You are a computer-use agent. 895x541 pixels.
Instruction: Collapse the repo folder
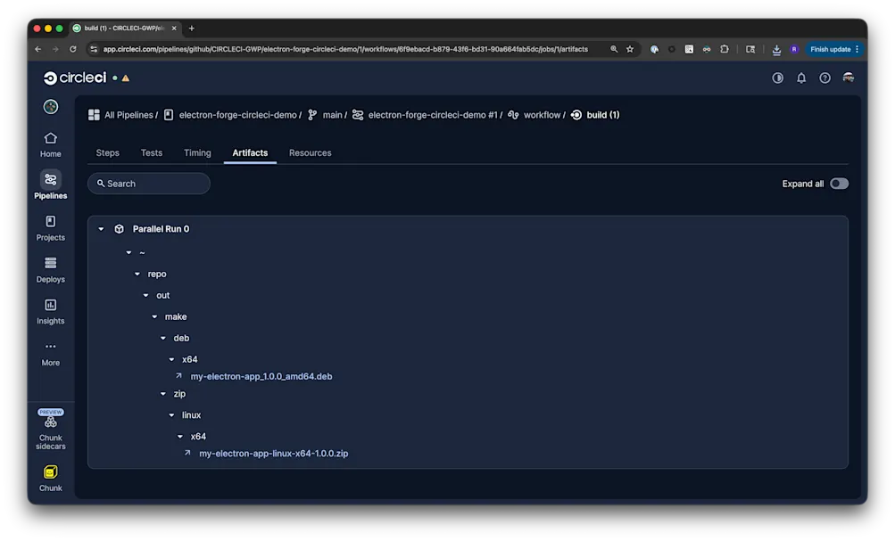(137, 275)
